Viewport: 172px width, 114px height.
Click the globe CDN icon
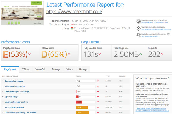(139, 35)
